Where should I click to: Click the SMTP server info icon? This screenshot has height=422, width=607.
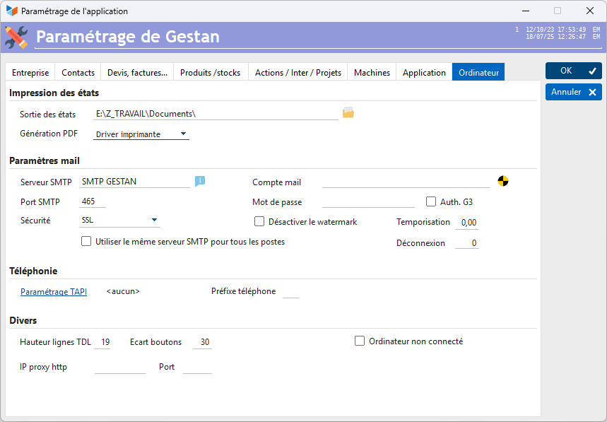(x=200, y=181)
